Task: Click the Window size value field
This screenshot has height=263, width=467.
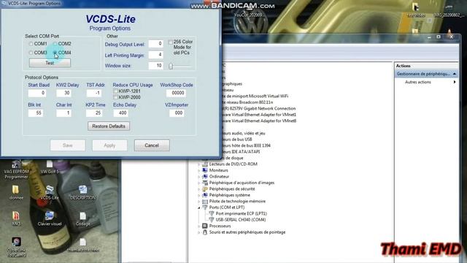Action: pos(155,66)
